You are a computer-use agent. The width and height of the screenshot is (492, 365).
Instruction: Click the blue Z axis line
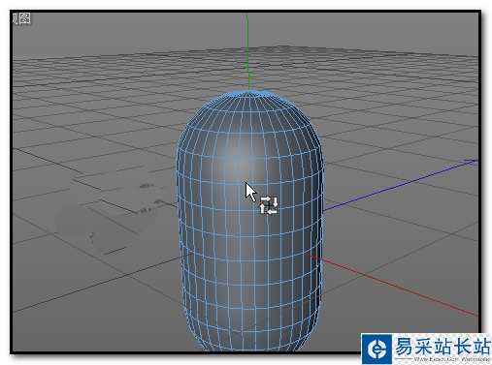tap(400, 186)
